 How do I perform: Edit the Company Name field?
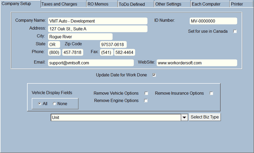click(98, 21)
